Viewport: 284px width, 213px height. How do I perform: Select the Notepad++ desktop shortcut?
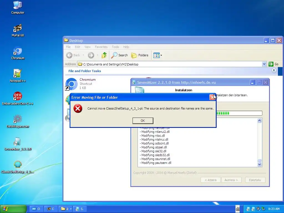point(17,76)
